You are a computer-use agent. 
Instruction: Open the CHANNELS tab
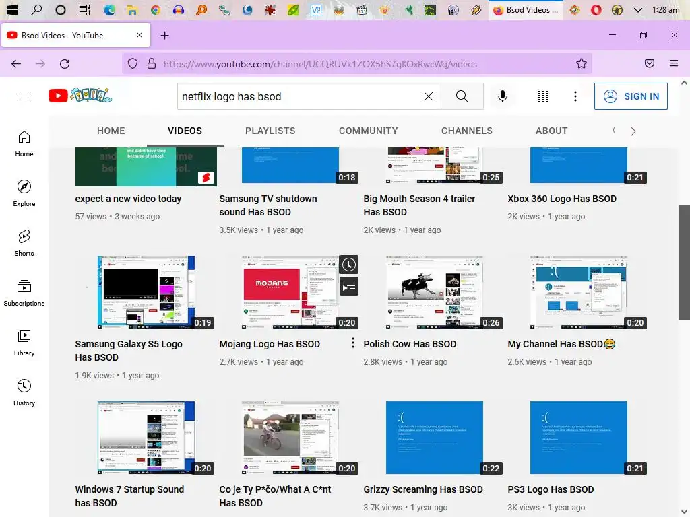467,131
